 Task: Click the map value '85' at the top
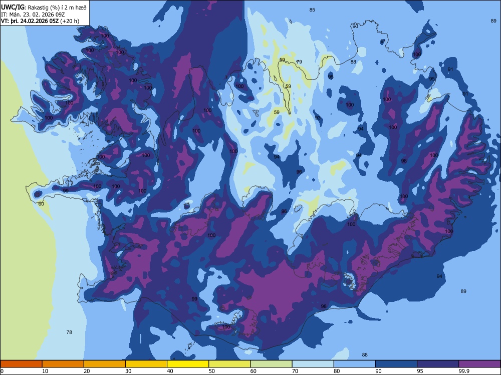312,10
